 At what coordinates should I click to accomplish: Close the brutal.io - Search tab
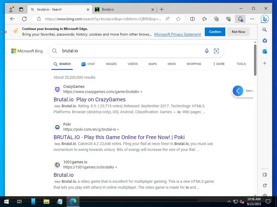click(88, 9)
